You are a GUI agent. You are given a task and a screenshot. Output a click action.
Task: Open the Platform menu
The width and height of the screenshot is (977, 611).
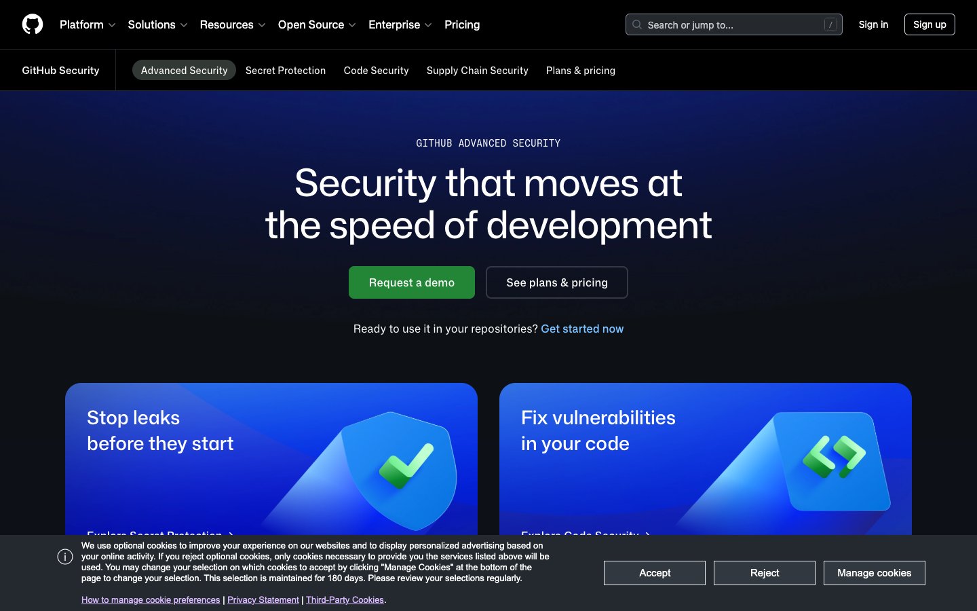[x=81, y=24]
